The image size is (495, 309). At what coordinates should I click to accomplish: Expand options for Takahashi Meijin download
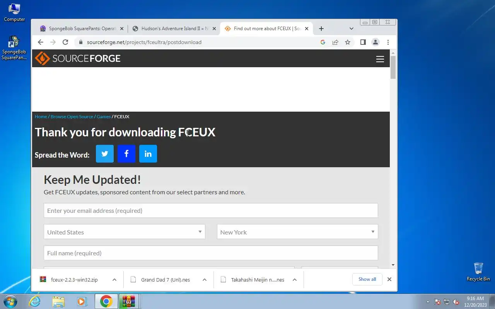[x=295, y=280]
